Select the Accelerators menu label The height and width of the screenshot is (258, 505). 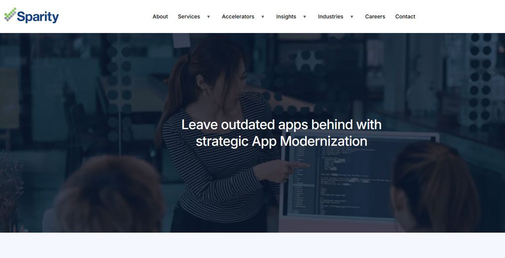click(238, 16)
